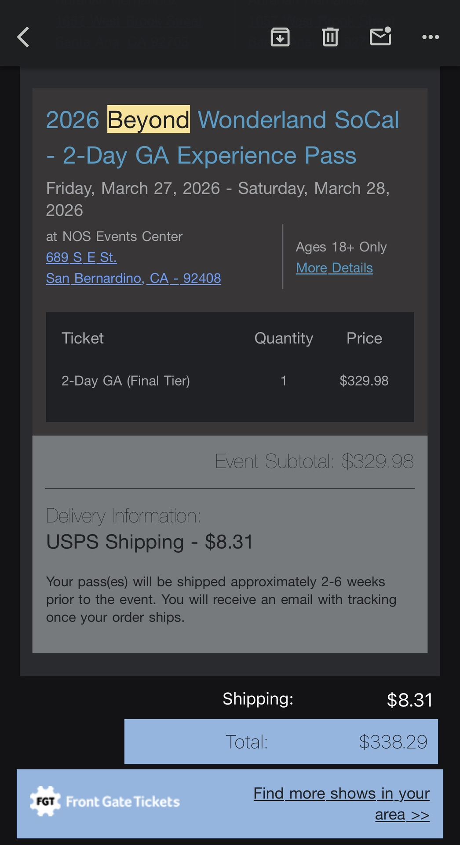Select the envelope icon with notification dot
The height and width of the screenshot is (845, 460).
tap(381, 37)
